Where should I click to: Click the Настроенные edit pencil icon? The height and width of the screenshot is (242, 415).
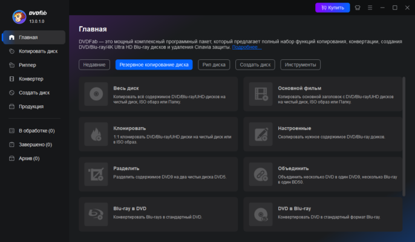(261, 134)
